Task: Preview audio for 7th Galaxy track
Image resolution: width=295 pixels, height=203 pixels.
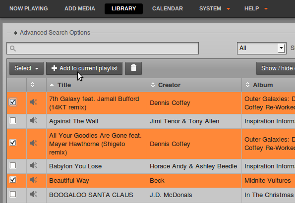Action: click(34, 102)
